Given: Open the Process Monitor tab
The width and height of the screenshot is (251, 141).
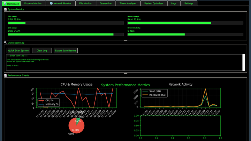Looking at the screenshot, I should [33, 3].
